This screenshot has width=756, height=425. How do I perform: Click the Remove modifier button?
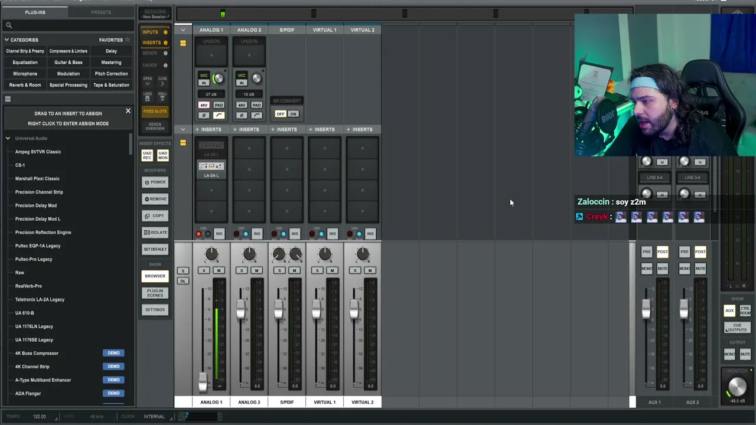coord(155,199)
